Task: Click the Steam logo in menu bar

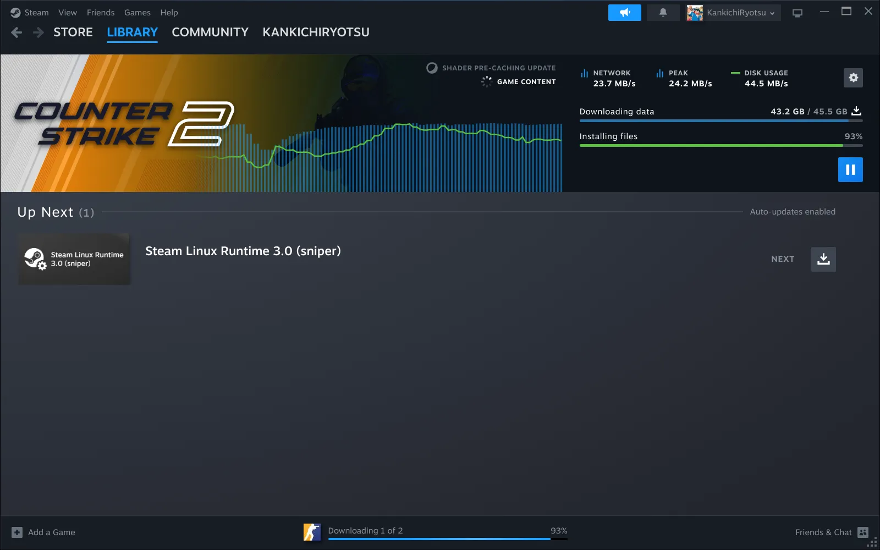Action: pyautogui.click(x=15, y=13)
